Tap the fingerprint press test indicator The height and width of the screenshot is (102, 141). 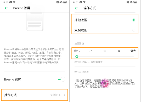(105, 83)
